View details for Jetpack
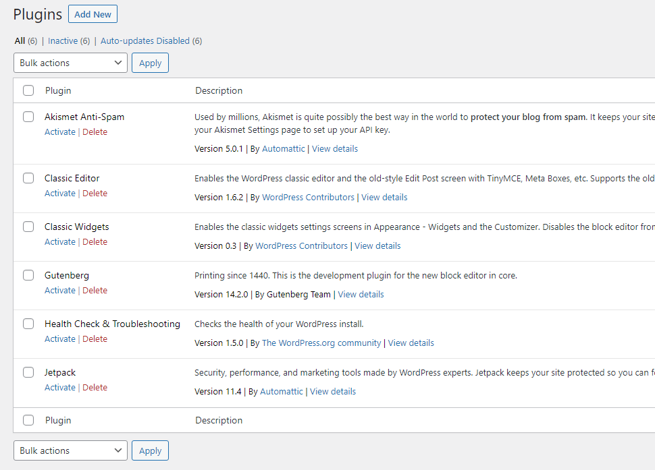The width and height of the screenshot is (655, 470). click(x=332, y=391)
